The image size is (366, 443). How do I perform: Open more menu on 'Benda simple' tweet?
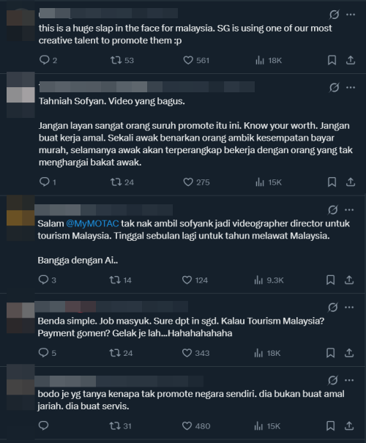349,307
